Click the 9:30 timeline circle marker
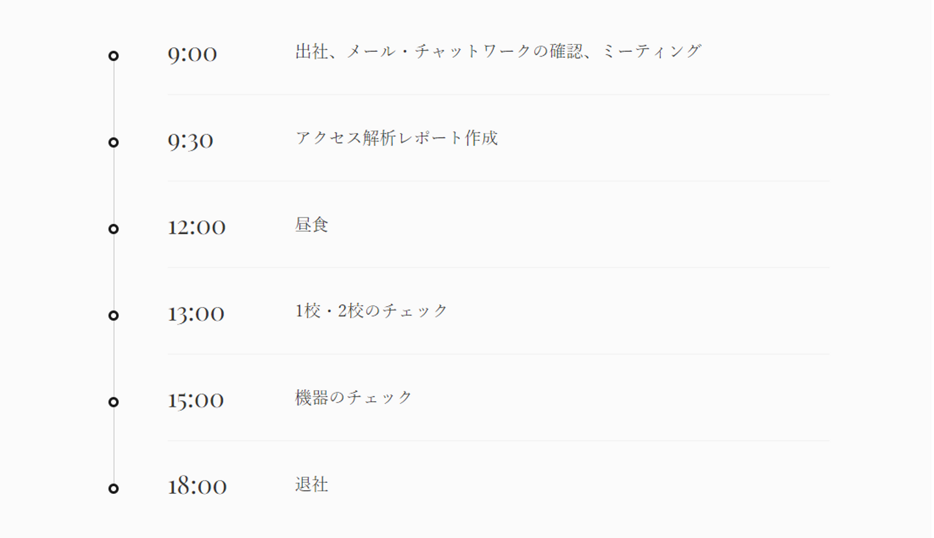934x538 pixels. coord(114,142)
